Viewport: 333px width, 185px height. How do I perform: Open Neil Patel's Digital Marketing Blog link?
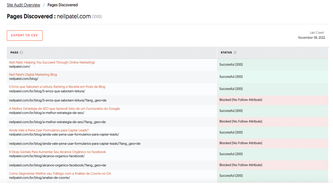click(33, 75)
